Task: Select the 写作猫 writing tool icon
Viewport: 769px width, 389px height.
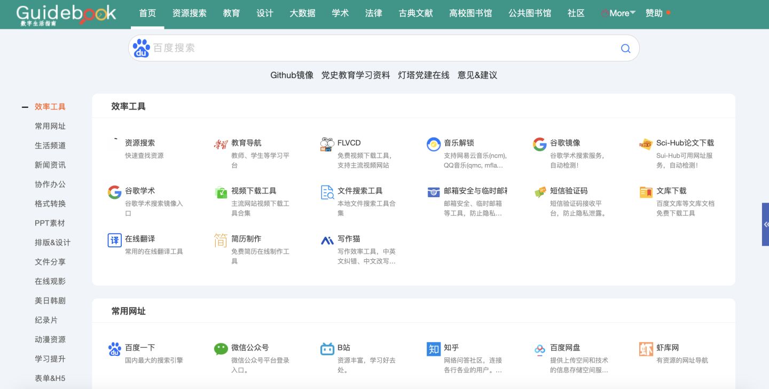Action: (327, 240)
